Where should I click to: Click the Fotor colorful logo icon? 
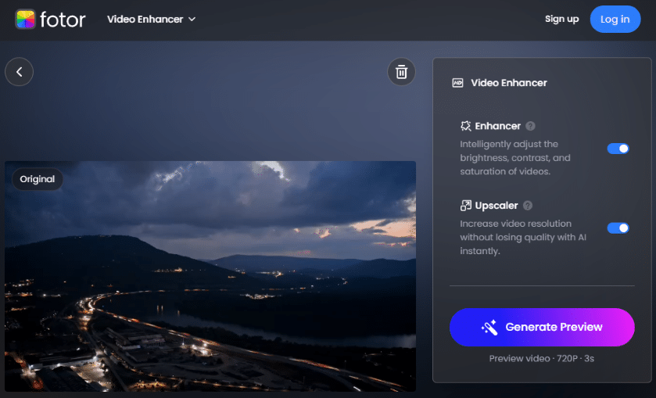26,20
